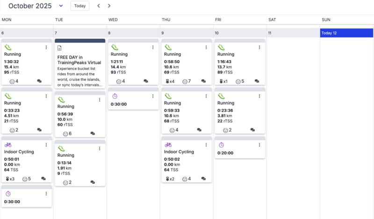Open the month picker dropdown arrow
This screenshot has width=374, height=219.
(61, 6)
